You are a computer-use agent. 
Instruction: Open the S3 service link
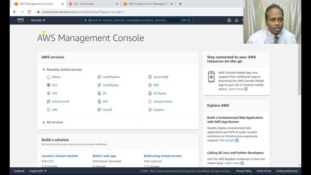pyautogui.click(x=104, y=93)
